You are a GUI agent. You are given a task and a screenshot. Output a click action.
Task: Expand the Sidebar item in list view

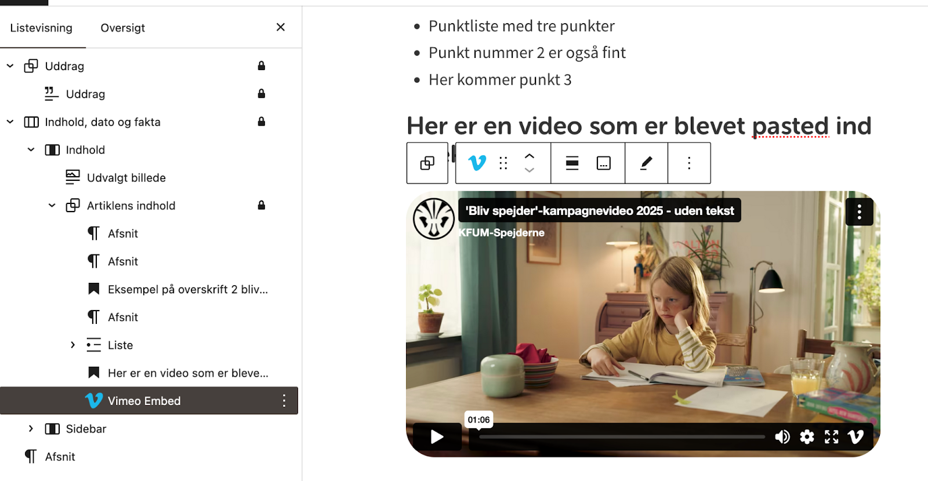click(x=31, y=429)
